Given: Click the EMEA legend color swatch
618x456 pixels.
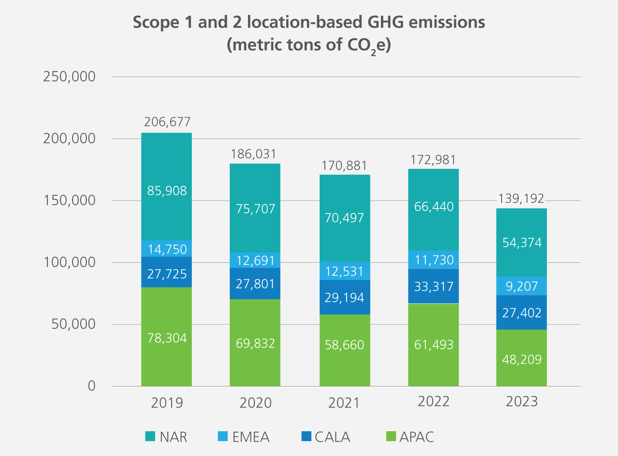Looking at the screenshot, I should tap(222, 436).
